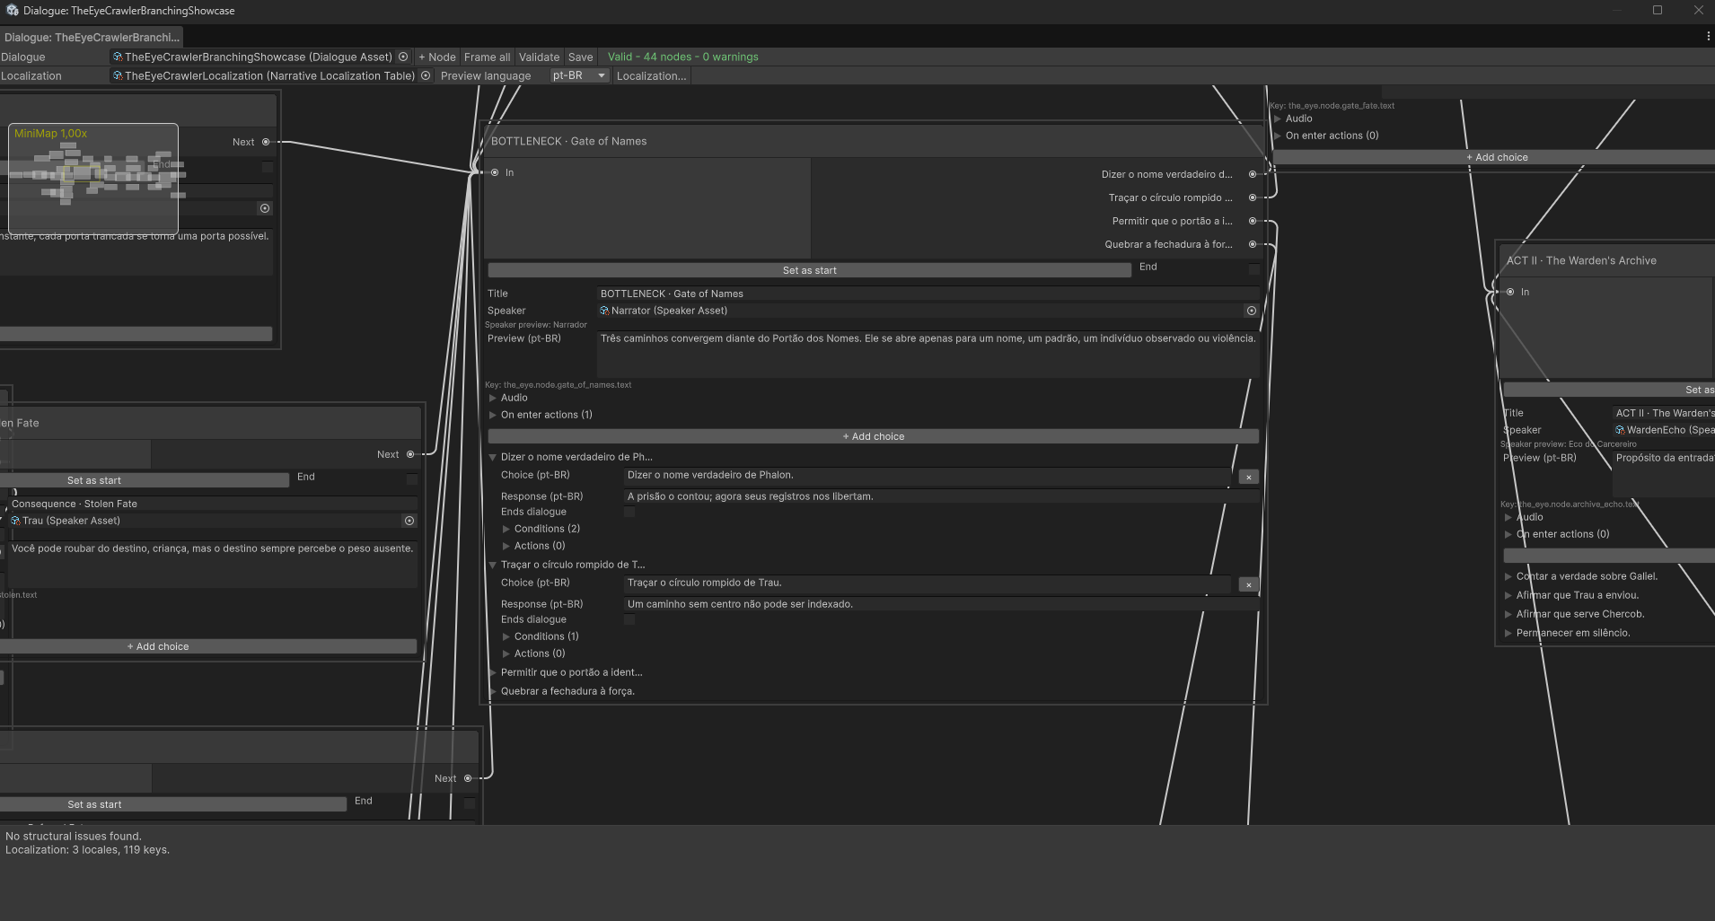
Task: Click the Response field 'Um caminho sem centro...'
Action: click(x=941, y=604)
